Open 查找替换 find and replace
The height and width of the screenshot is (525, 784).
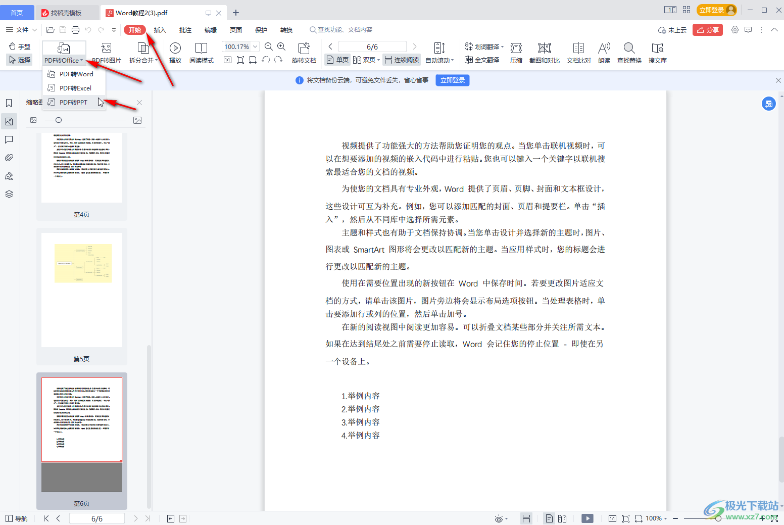coord(629,53)
